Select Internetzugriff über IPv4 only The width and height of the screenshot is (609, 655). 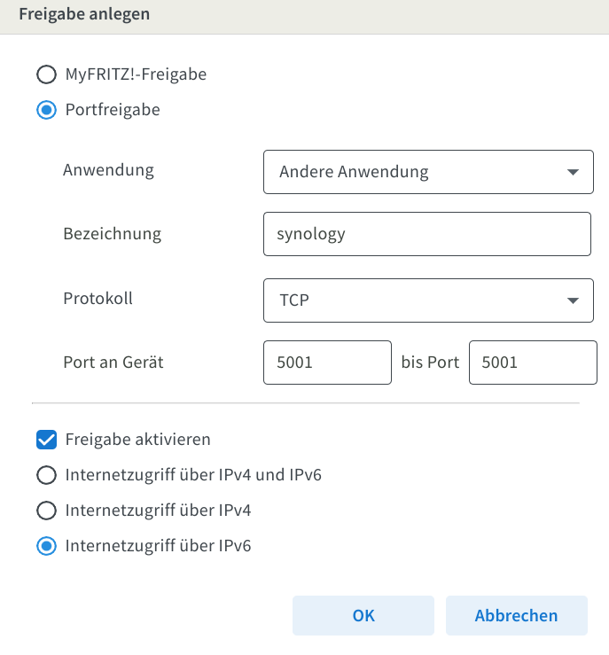coord(46,511)
